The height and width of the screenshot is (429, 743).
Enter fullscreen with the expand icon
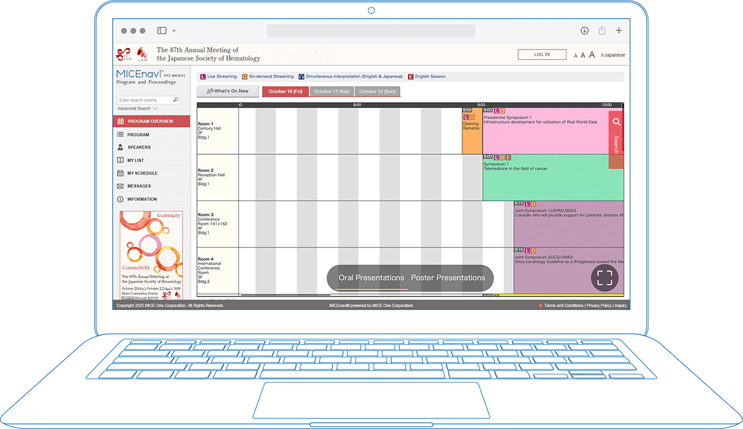[604, 277]
